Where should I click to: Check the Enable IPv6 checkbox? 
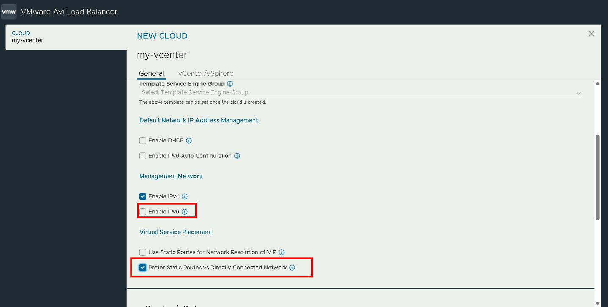[143, 212]
